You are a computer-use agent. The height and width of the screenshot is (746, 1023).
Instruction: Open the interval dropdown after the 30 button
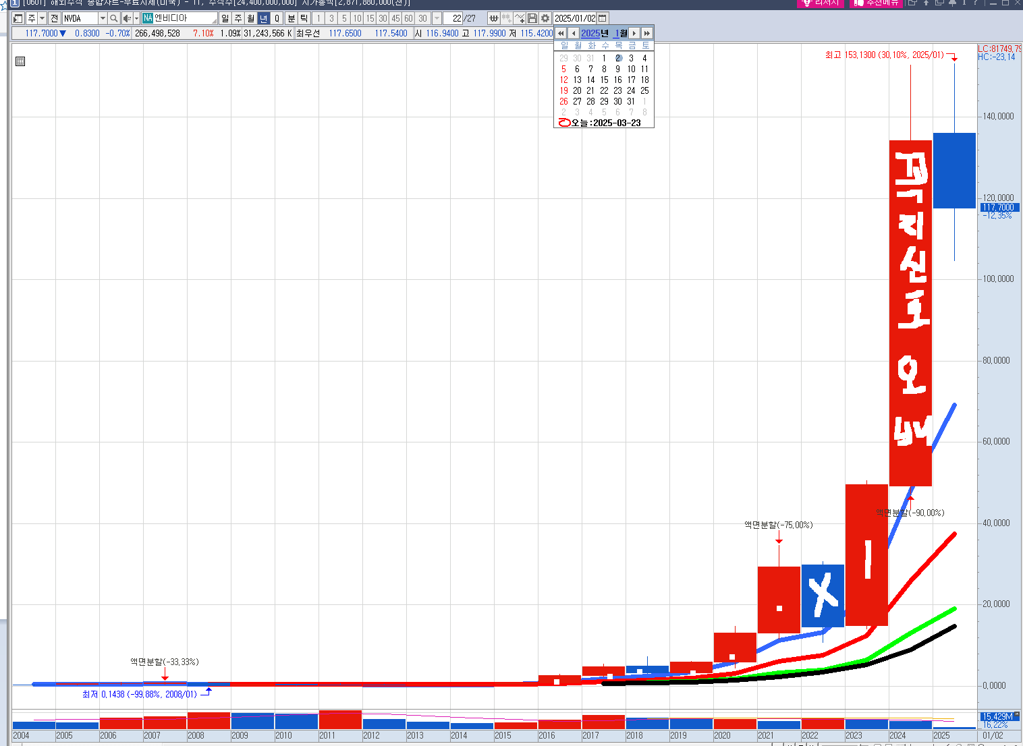click(x=437, y=18)
